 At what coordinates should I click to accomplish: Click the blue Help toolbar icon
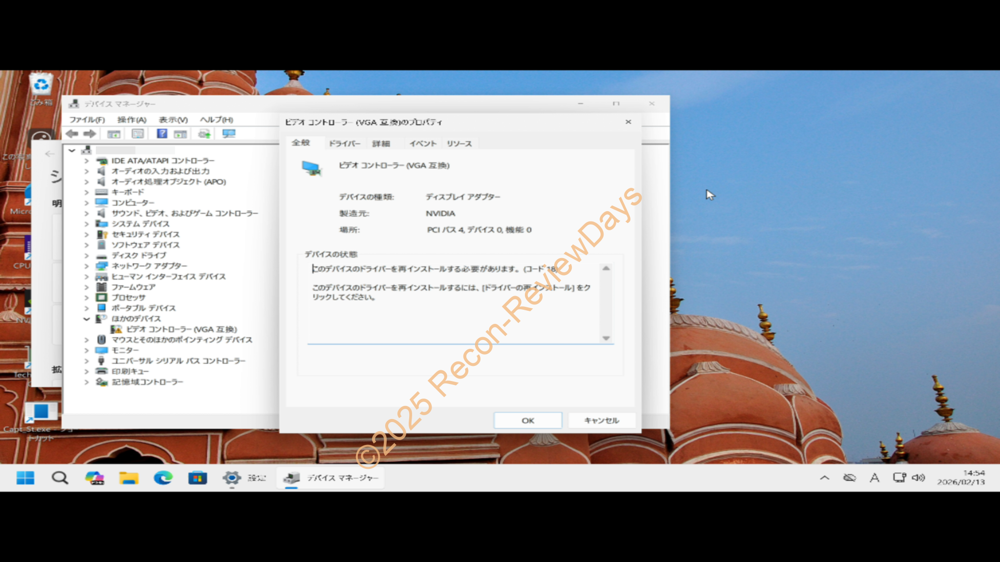click(162, 134)
